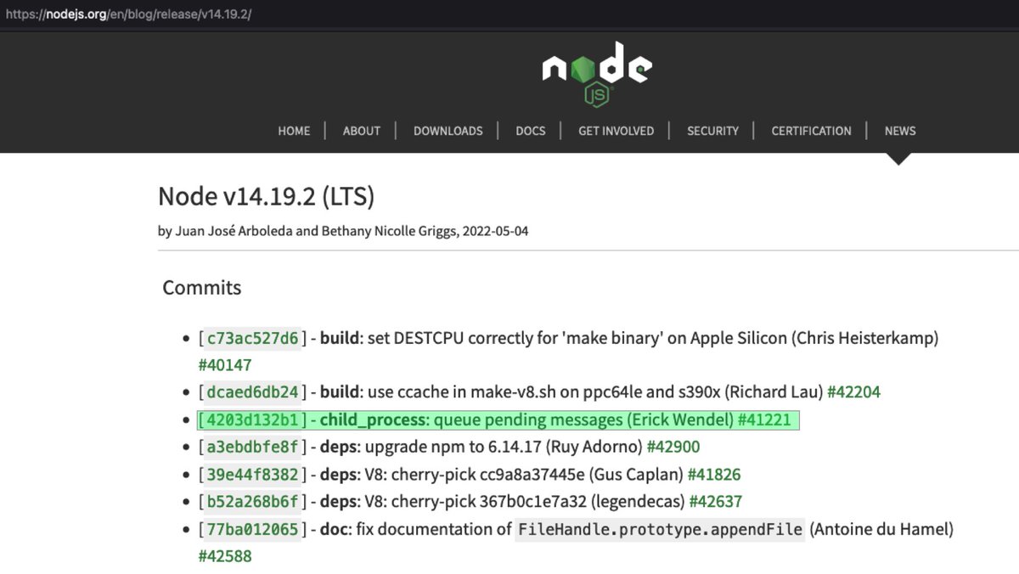Viewport: 1019px width, 574px height.
Task: Open pull request #42637 link
Action: tap(716, 501)
